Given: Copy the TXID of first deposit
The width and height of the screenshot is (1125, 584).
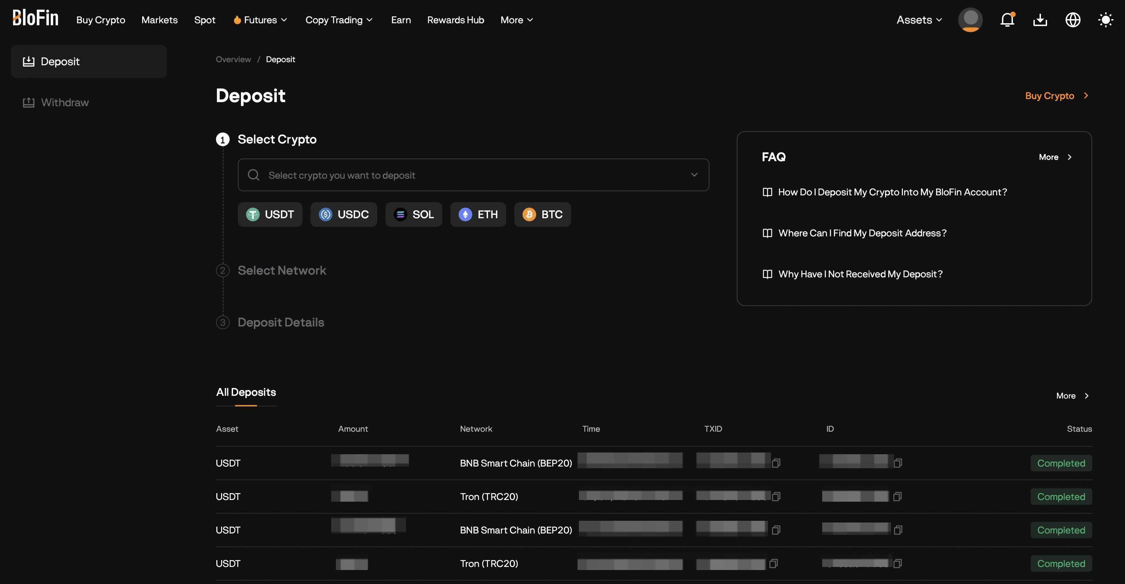Looking at the screenshot, I should [776, 463].
